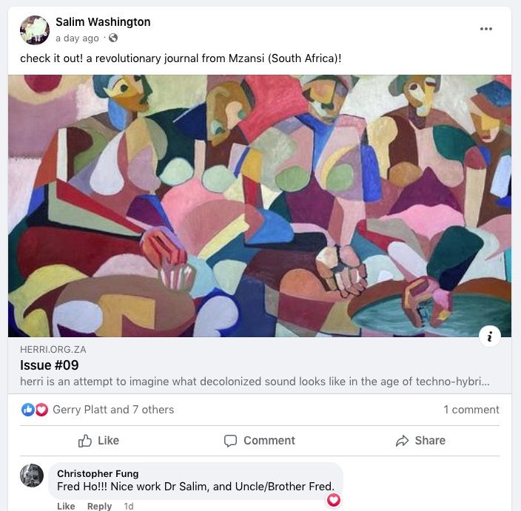The height and width of the screenshot is (511, 521).
Task: Click the red heart reaction icon
Action: tap(41, 410)
